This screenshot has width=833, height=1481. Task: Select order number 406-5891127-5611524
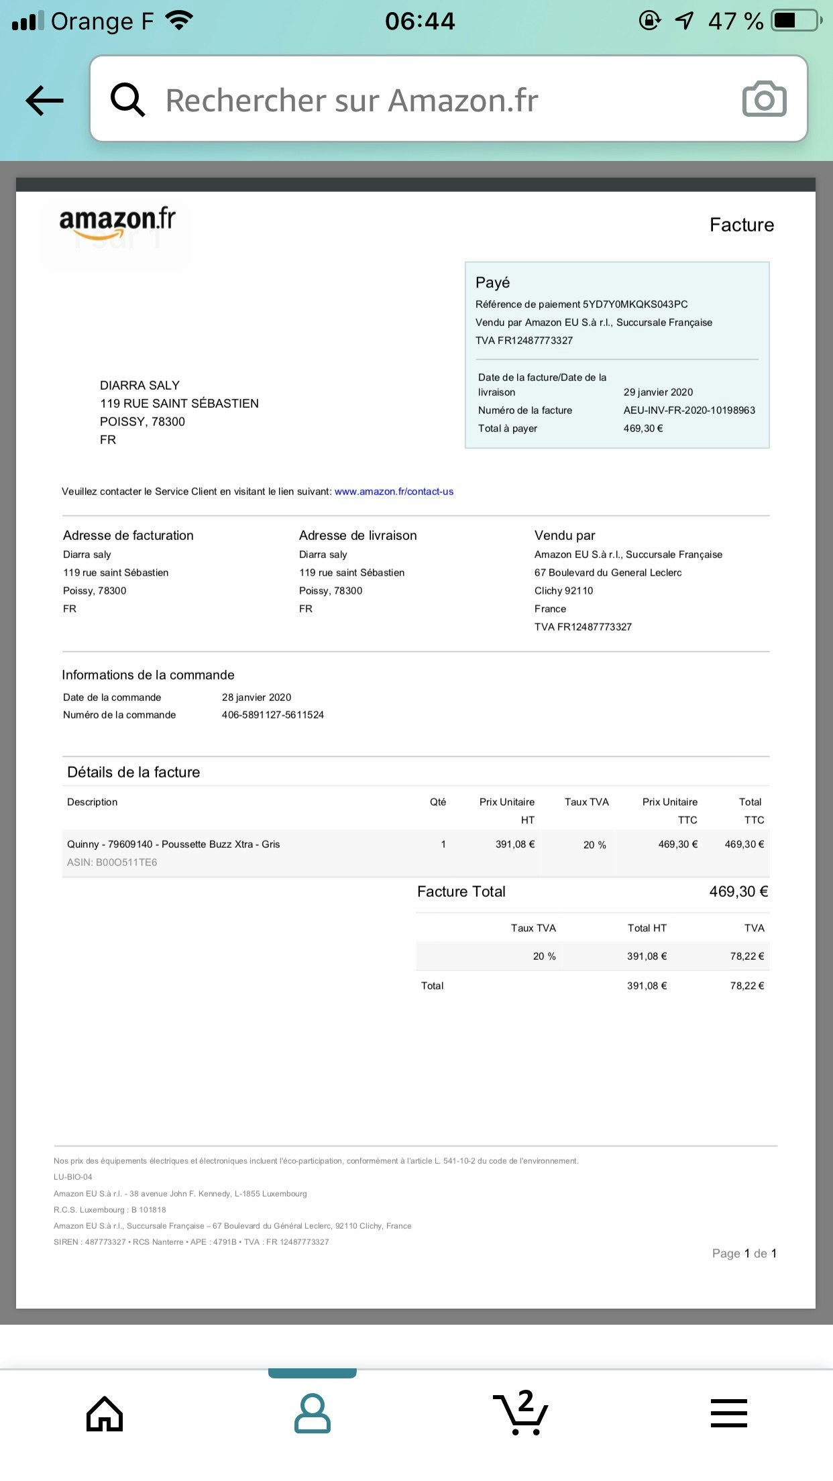[273, 715]
